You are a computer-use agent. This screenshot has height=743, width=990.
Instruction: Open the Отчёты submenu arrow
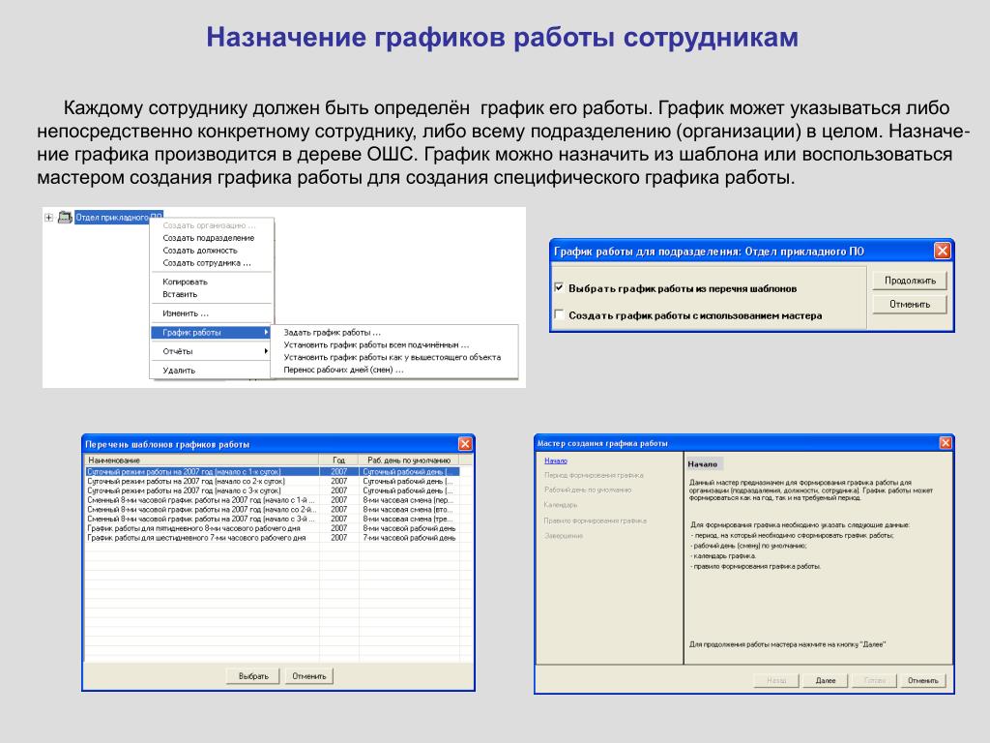tap(267, 351)
